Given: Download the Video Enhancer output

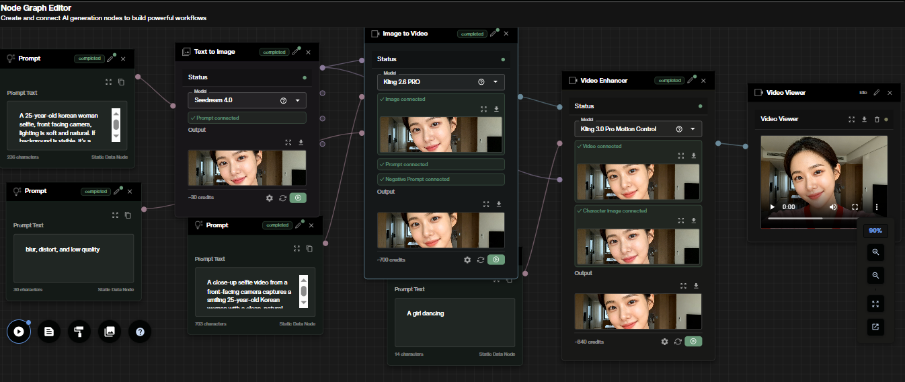Looking at the screenshot, I should coord(696,285).
